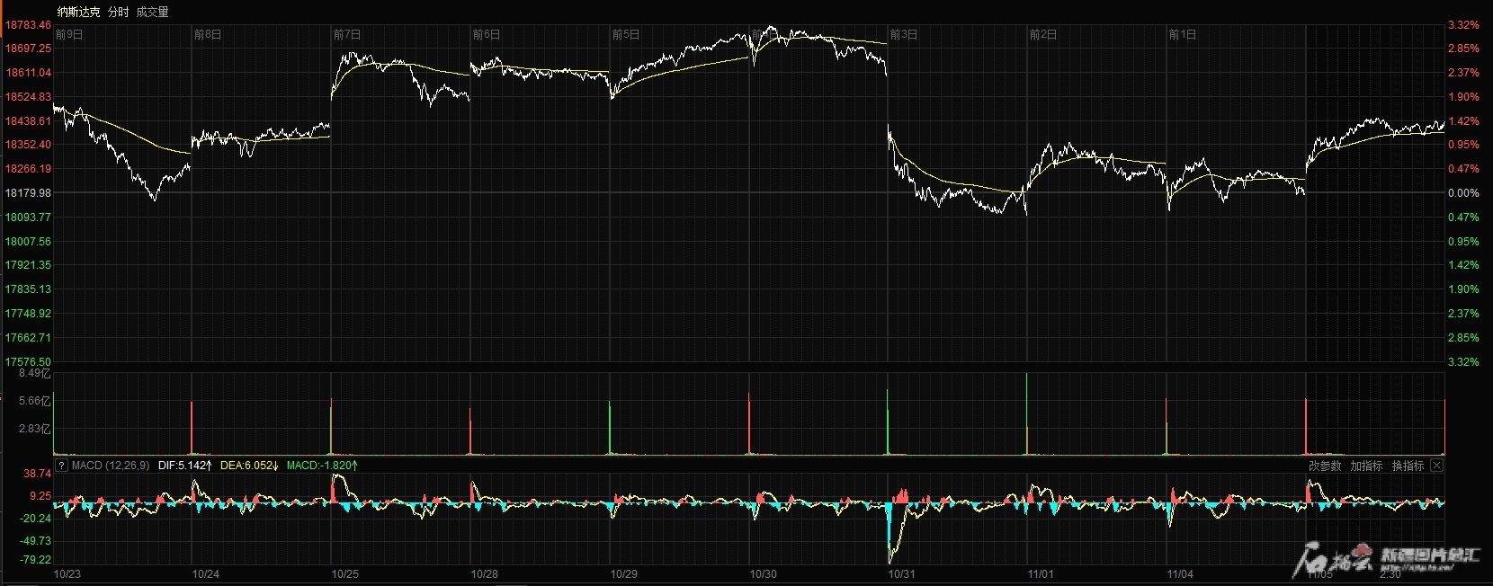Click the DEA:6.052 value readout
The width and height of the screenshot is (1493, 586).
click(249, 466)
